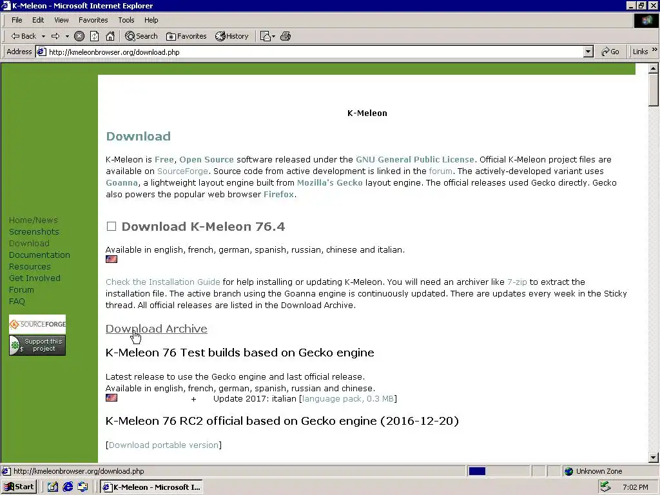
Task: Open the Check the Installation Guide link
Action: click(163, 282)
